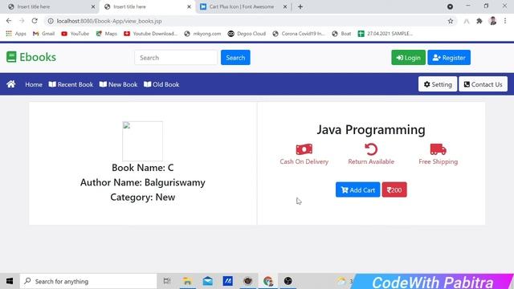Open the Gmail bookmark

click(x=43, y=34)
